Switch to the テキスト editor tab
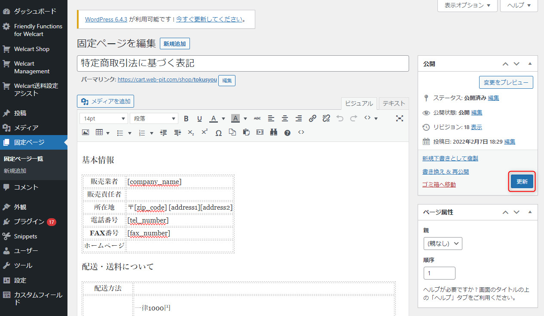The image size is (544, 316). (394, 103)
